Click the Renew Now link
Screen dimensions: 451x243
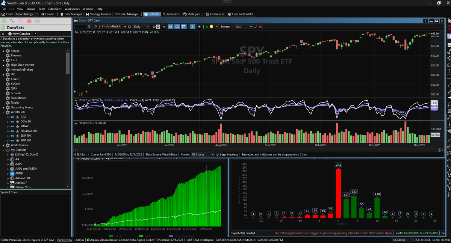[x=65, y=240]
